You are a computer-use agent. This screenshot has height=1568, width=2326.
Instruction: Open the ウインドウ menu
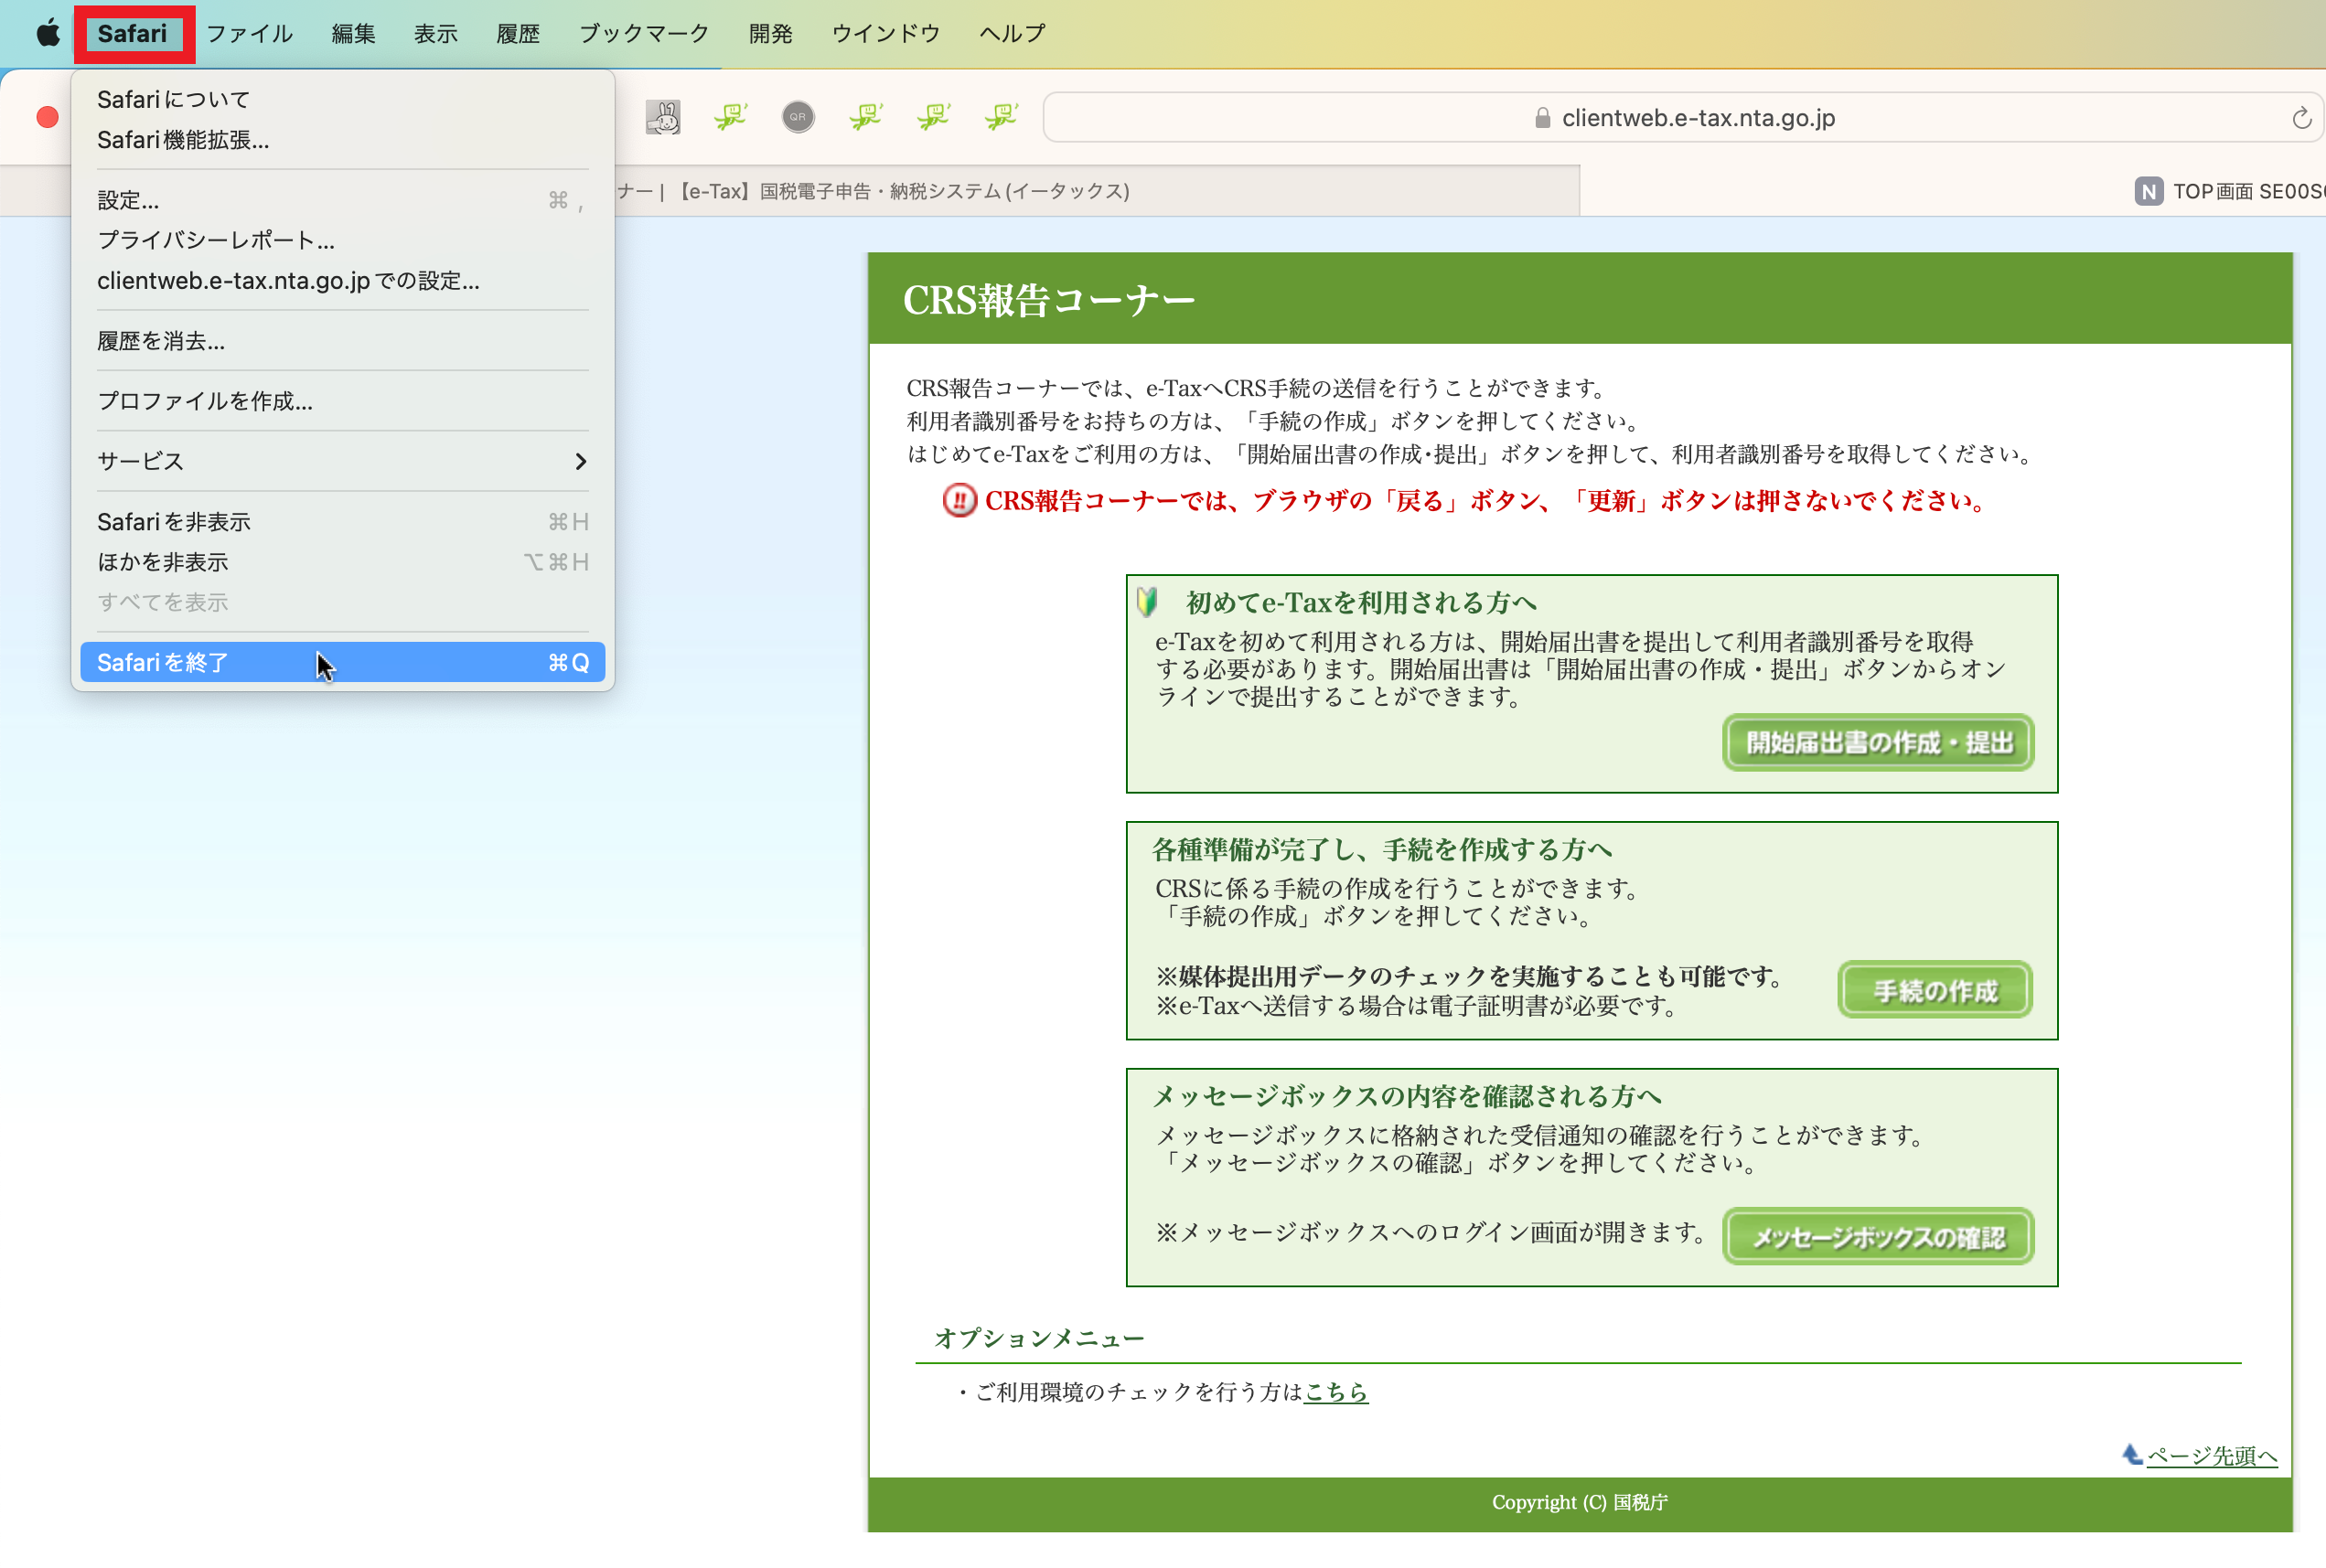(x=885, y=33)
